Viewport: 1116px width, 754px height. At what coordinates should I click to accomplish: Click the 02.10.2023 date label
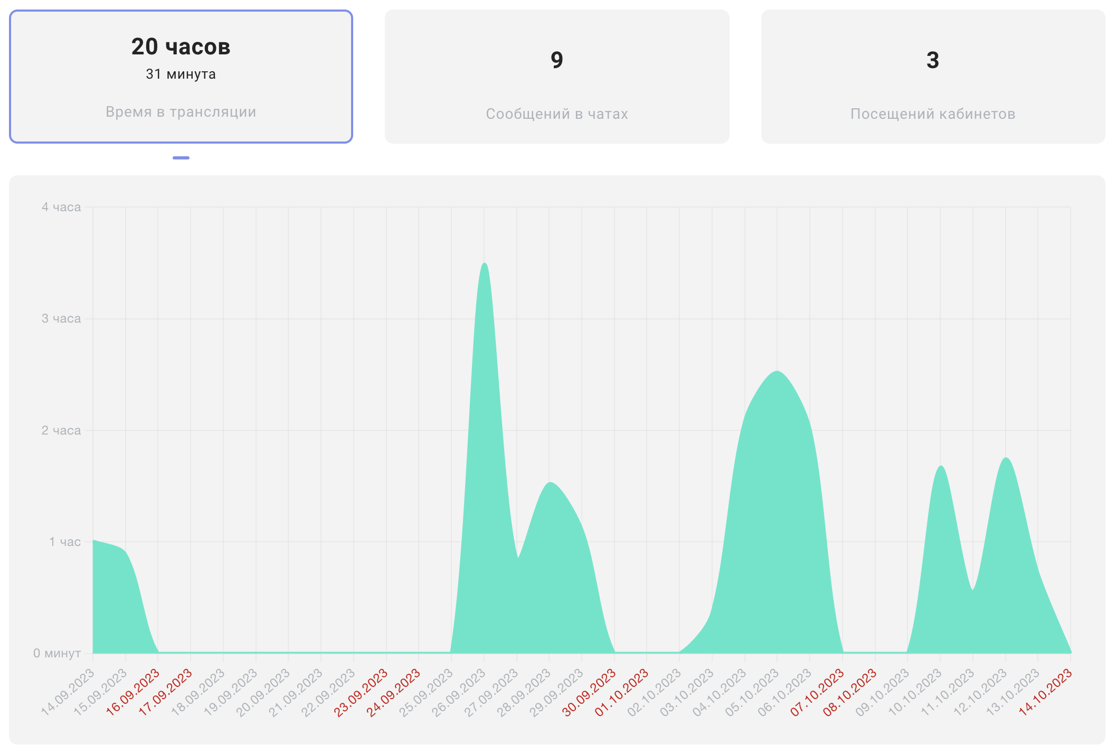coord(655,692)
